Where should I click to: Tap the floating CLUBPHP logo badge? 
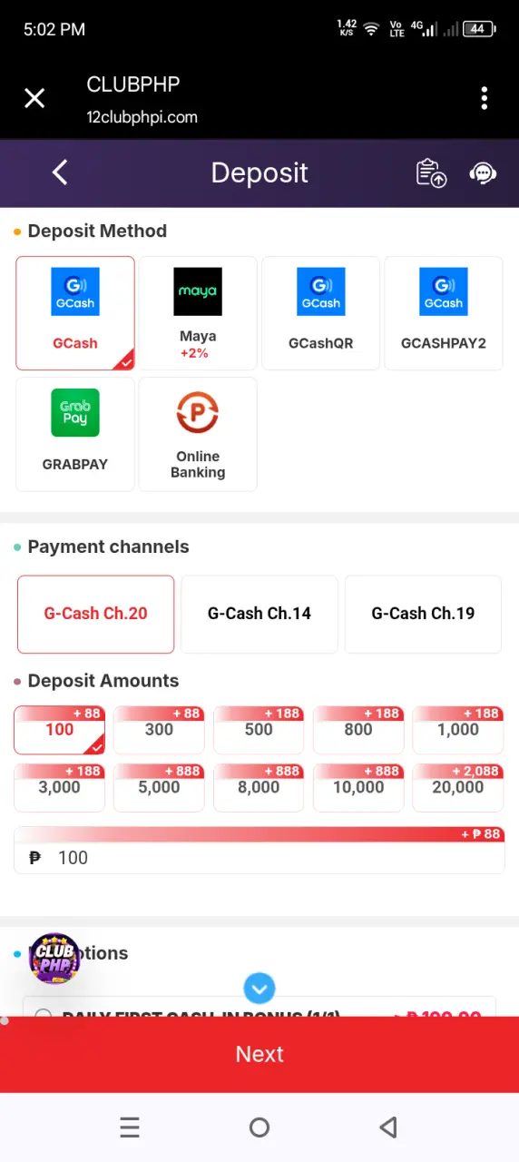coord(55,959)
